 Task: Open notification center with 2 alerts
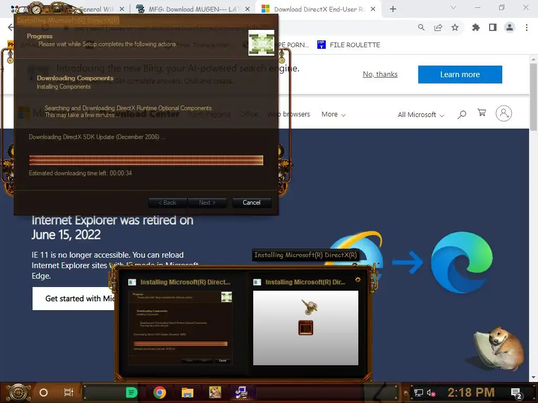[516, 394]
